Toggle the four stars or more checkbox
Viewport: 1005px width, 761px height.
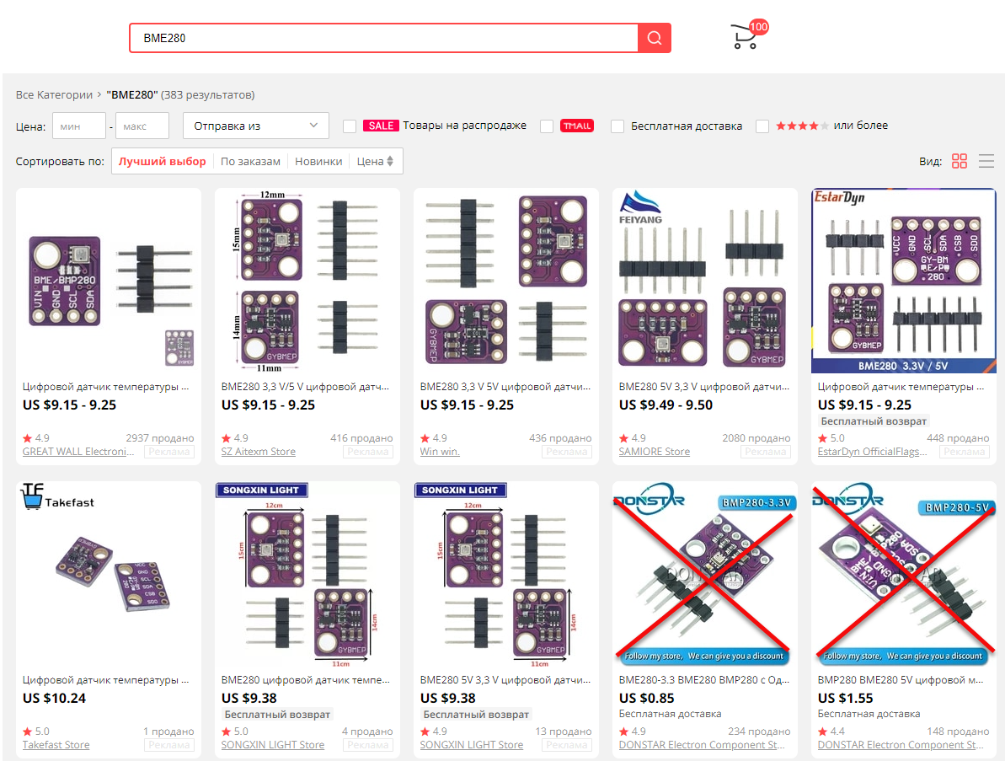click(x=762, y=126)
